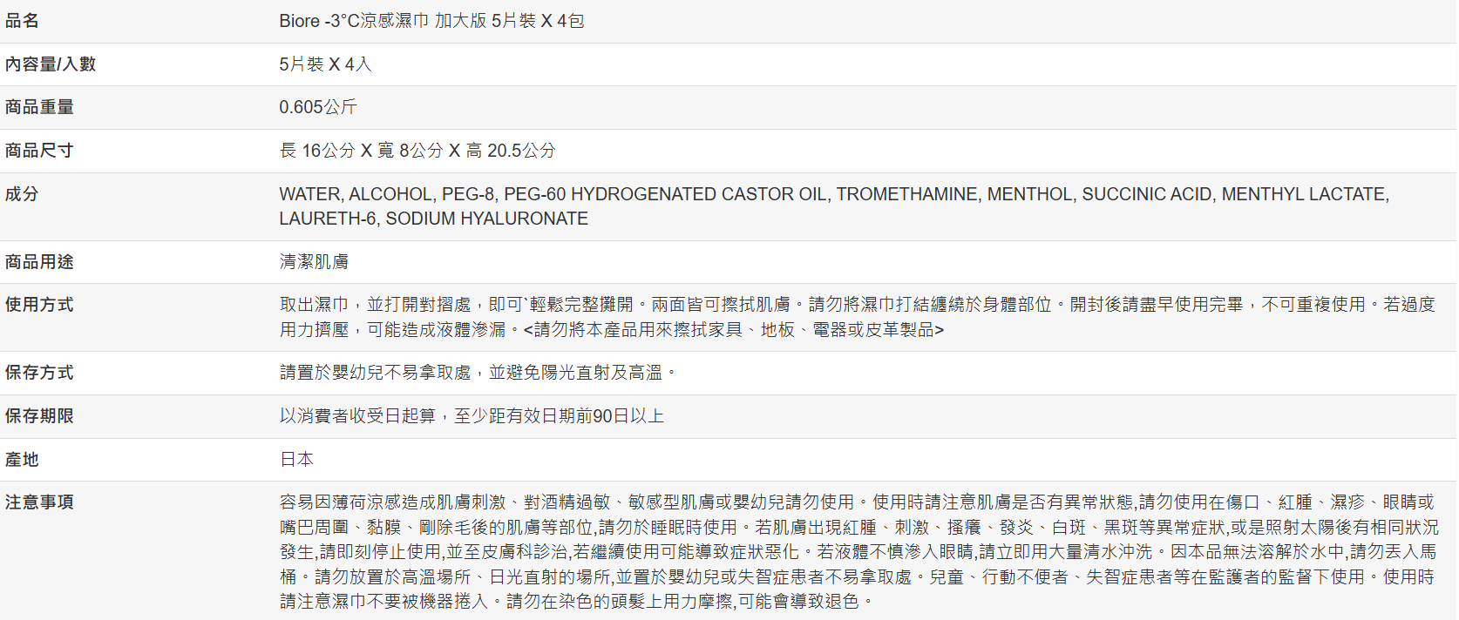Click the 日本 origin value

point(296,460)
